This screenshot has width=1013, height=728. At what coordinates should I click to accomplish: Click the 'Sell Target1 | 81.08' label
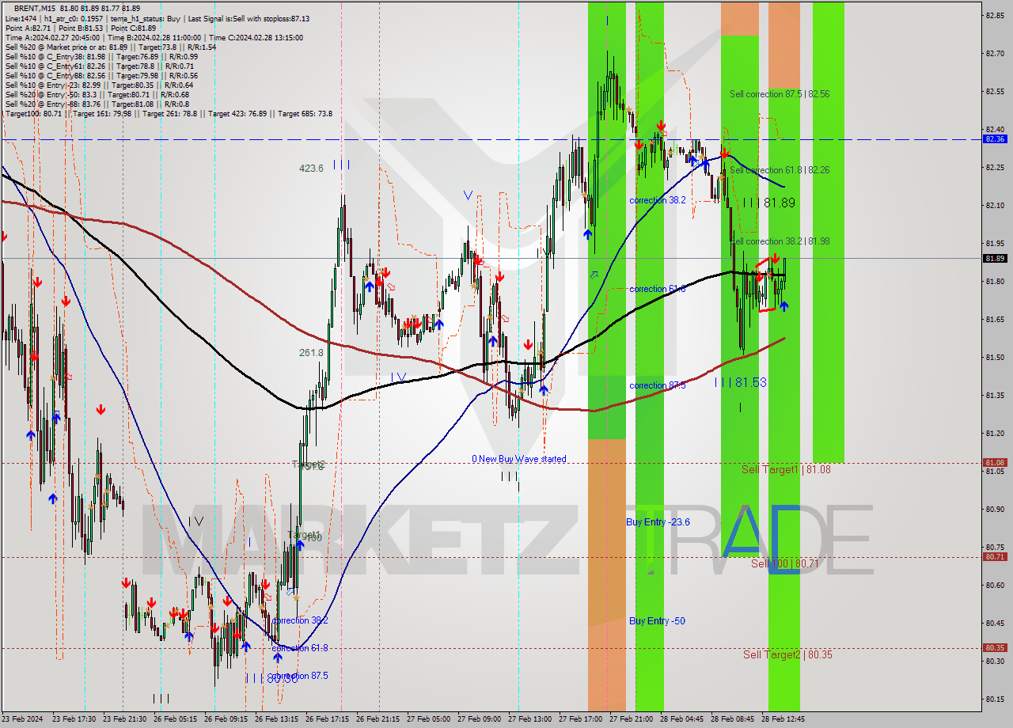click(786, 469)
